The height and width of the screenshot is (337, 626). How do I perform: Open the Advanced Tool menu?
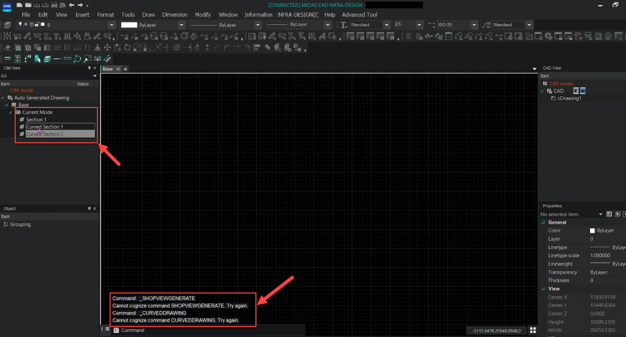pyautogui.click(x=359, y=15)
